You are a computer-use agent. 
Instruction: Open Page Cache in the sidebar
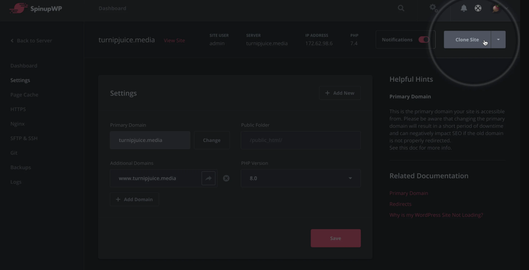pos(24,94)
